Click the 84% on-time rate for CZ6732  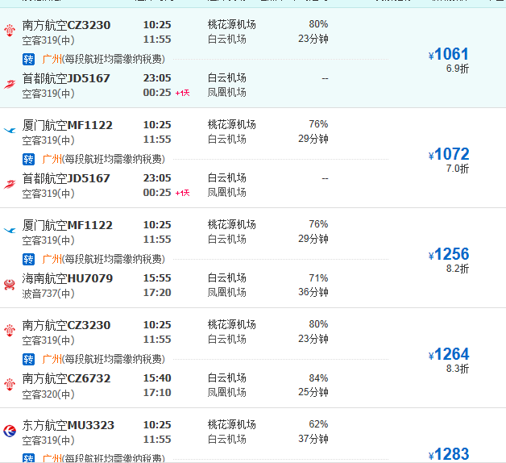point(318,378)
